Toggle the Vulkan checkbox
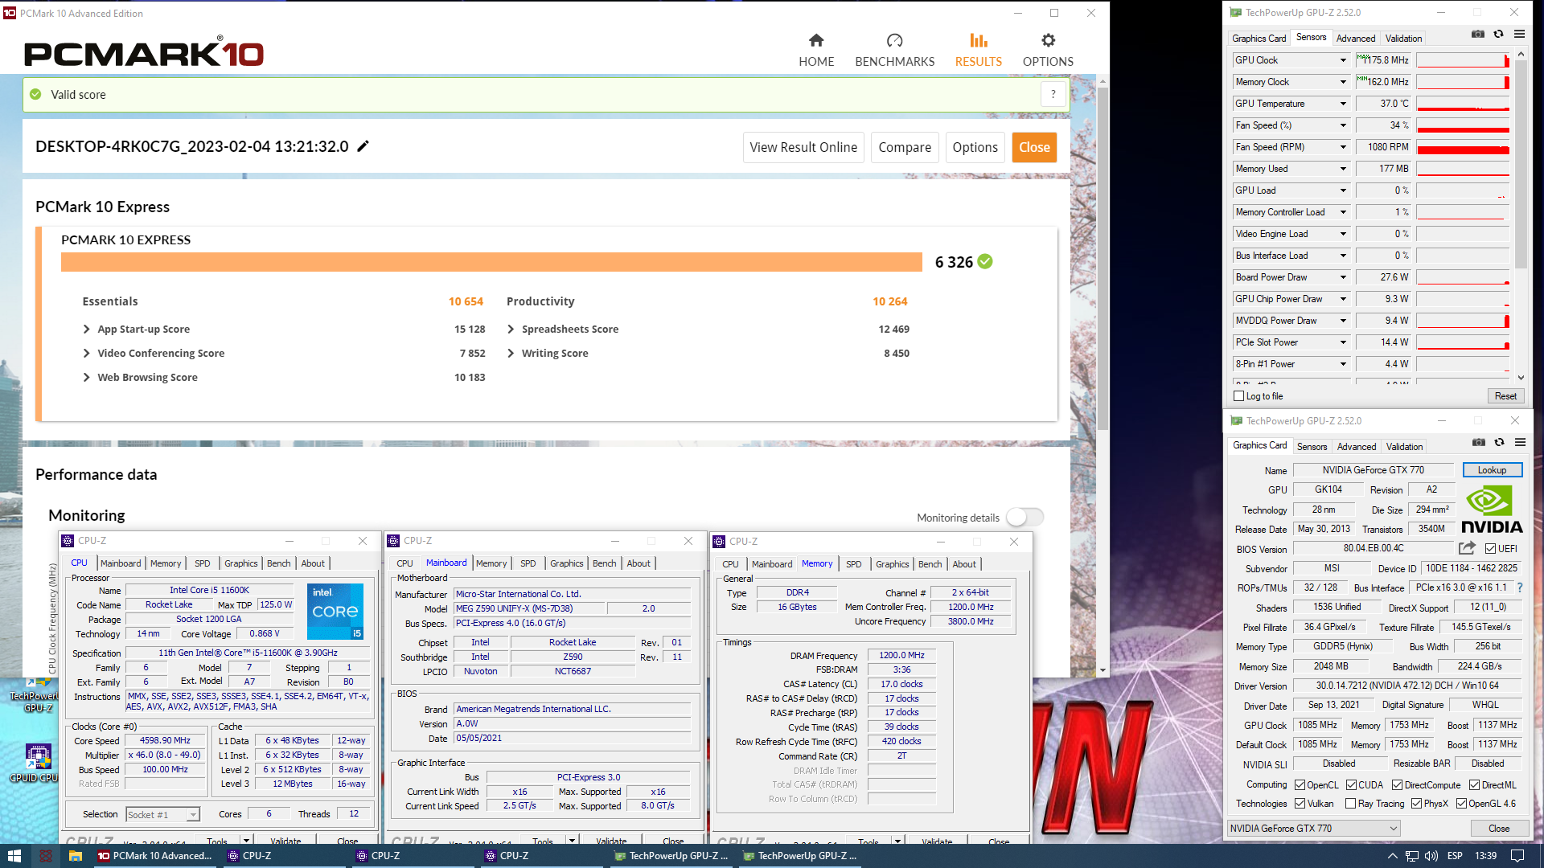The height and width of the screenshot is (868, 1544). click(1300, 804)
